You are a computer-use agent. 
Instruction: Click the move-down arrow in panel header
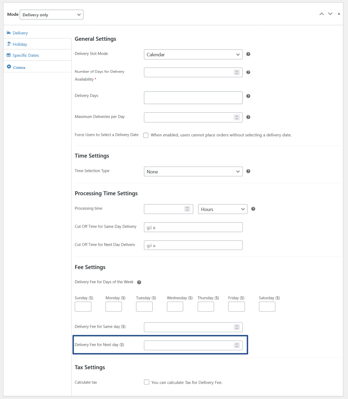(x=330, y=14)
